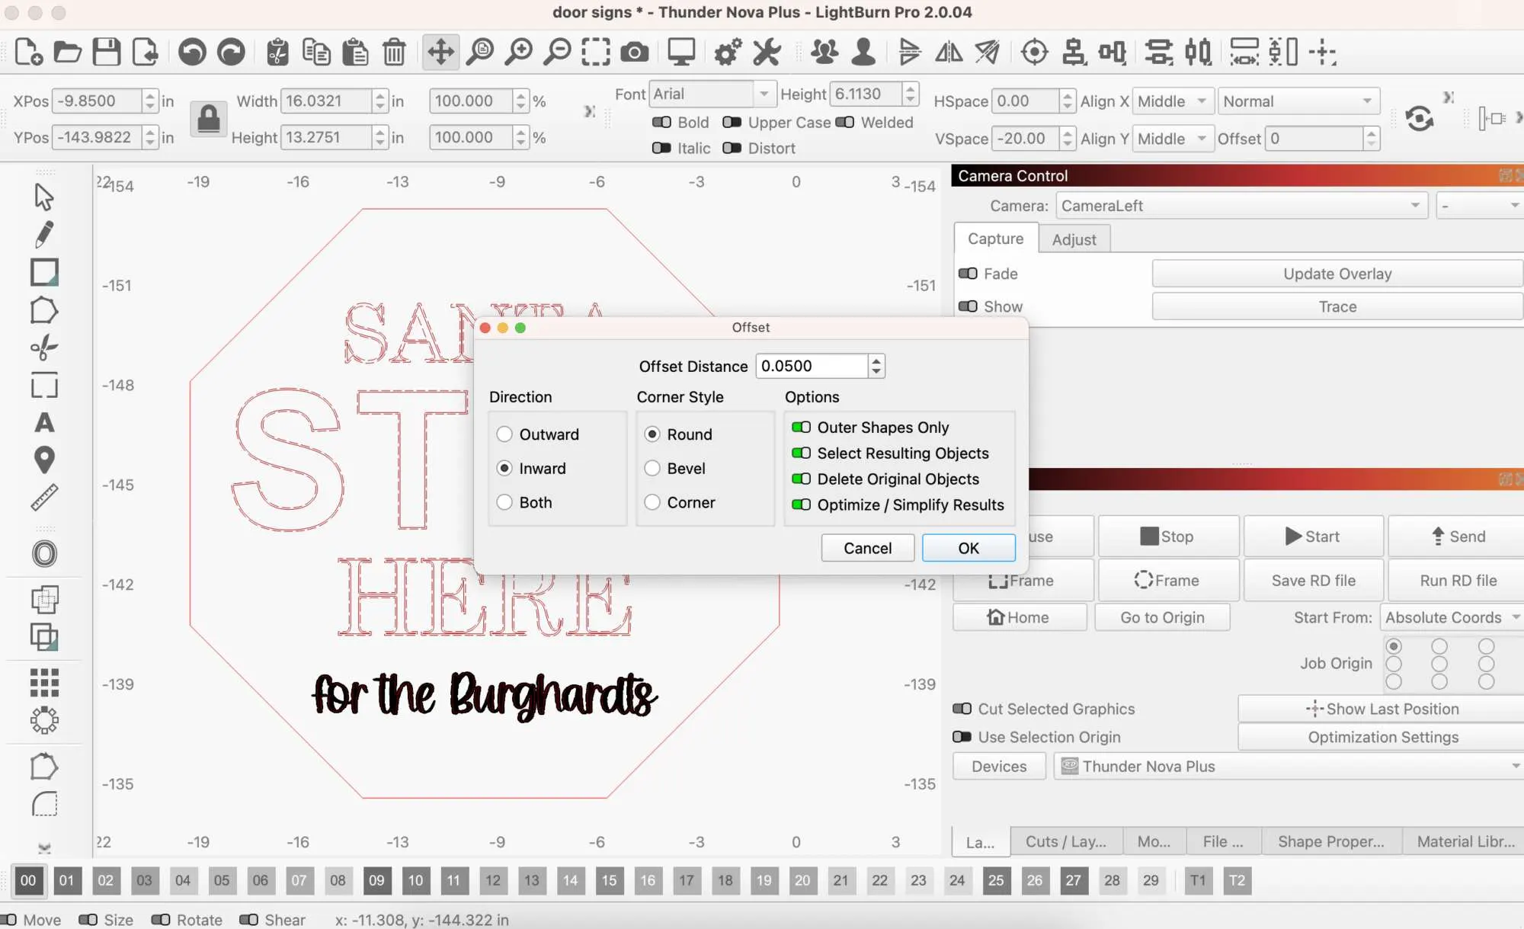Select the Rectangle drawing tool
The height and width of the screenshot is (929, 1524).
click(43, 272)
